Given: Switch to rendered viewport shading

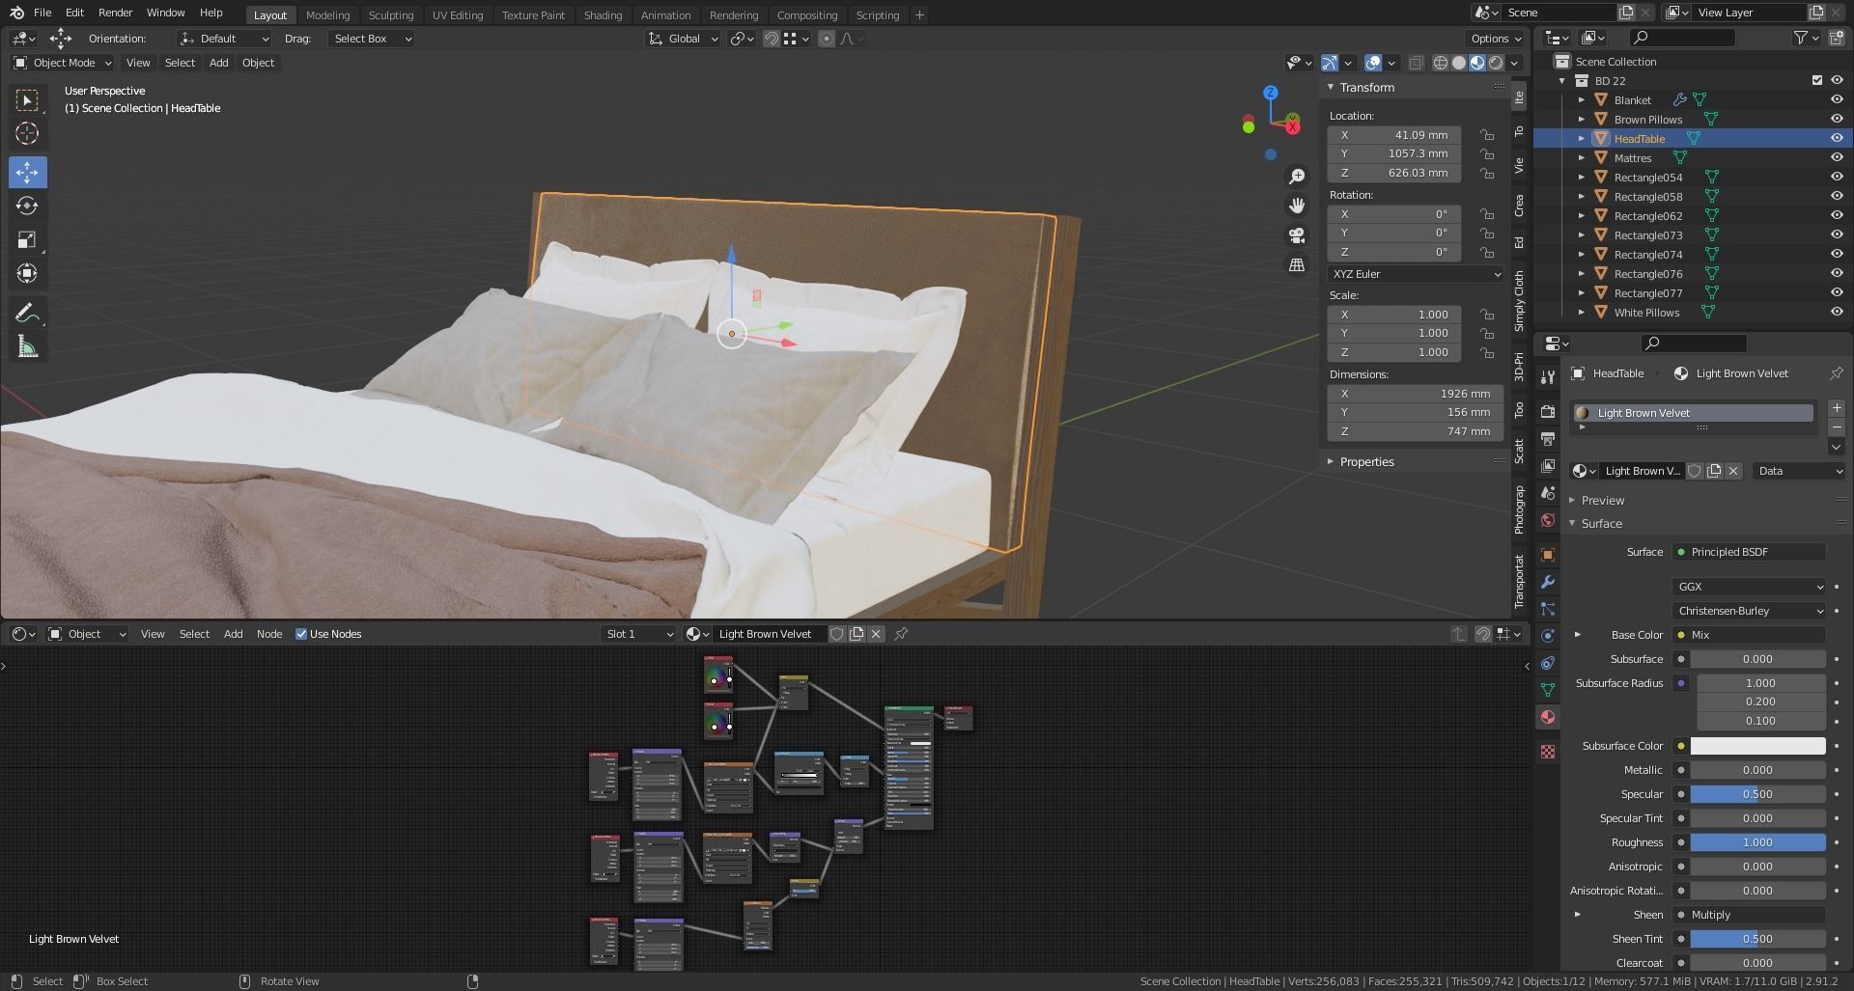Looking at the screenshot, I should point(1496,63).
